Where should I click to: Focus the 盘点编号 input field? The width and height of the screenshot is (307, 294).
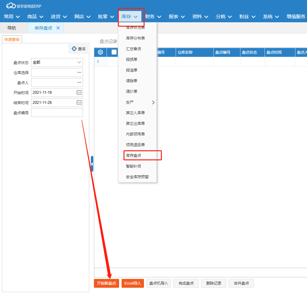57,113
